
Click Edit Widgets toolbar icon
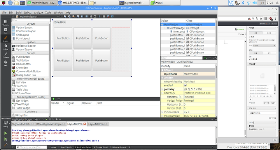65,16
